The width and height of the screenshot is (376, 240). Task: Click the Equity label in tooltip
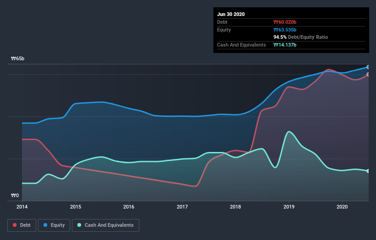click(x=224, y=30)
